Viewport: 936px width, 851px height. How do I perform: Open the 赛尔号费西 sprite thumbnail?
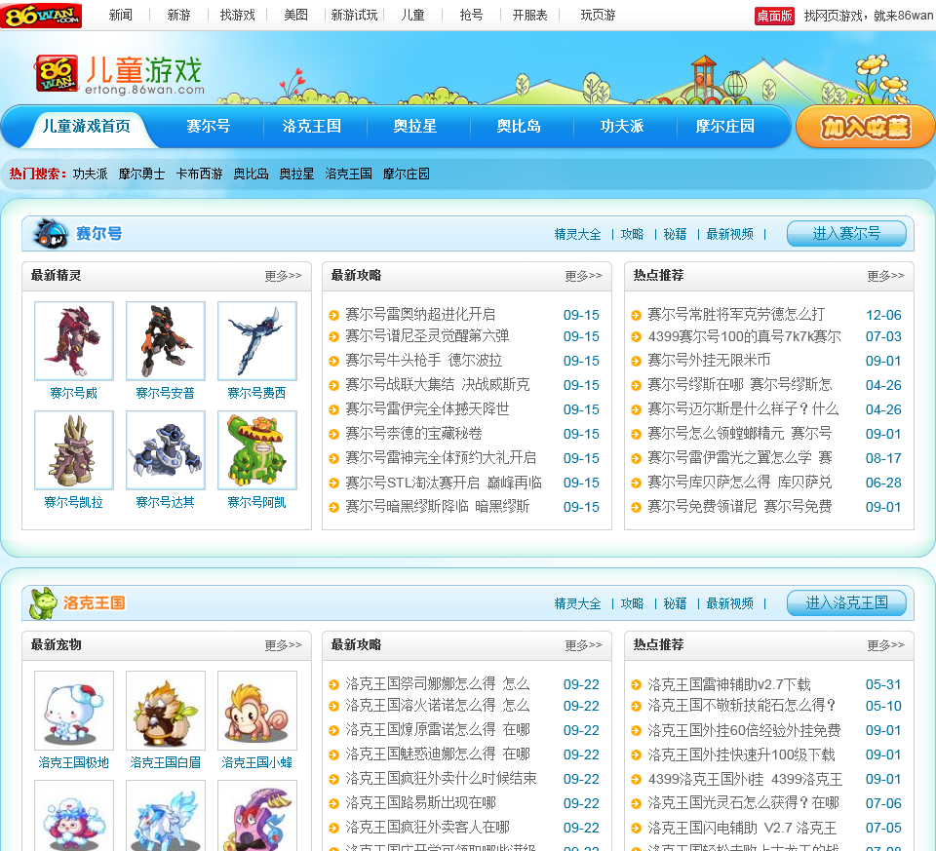(257, 341)
